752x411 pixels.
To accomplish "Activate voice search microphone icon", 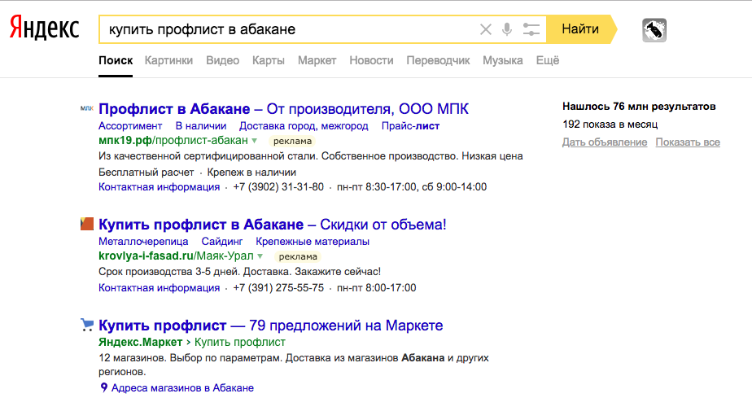I will [x=507, y=30].
